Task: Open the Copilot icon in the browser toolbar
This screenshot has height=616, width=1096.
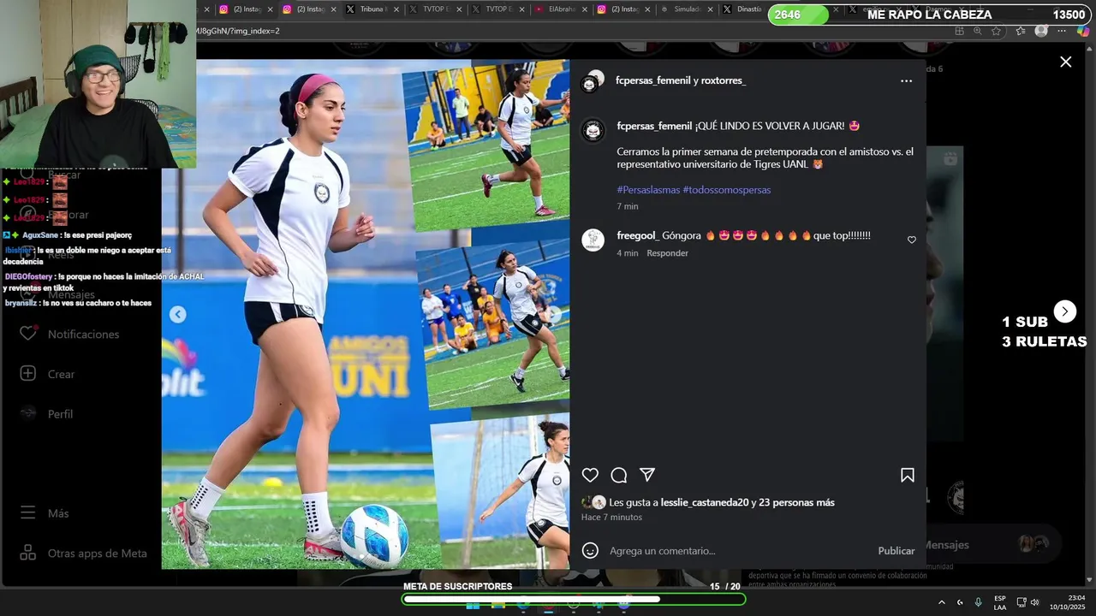Action: 1083,31
